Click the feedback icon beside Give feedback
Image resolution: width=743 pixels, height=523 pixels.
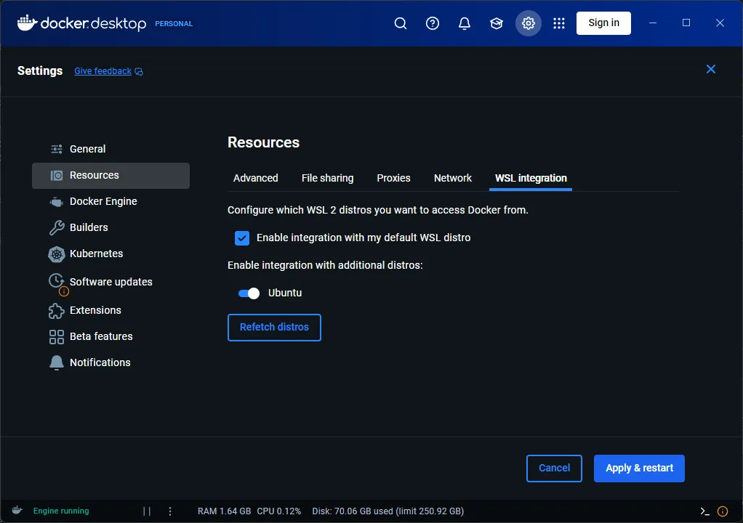click(x=139, y=71)
